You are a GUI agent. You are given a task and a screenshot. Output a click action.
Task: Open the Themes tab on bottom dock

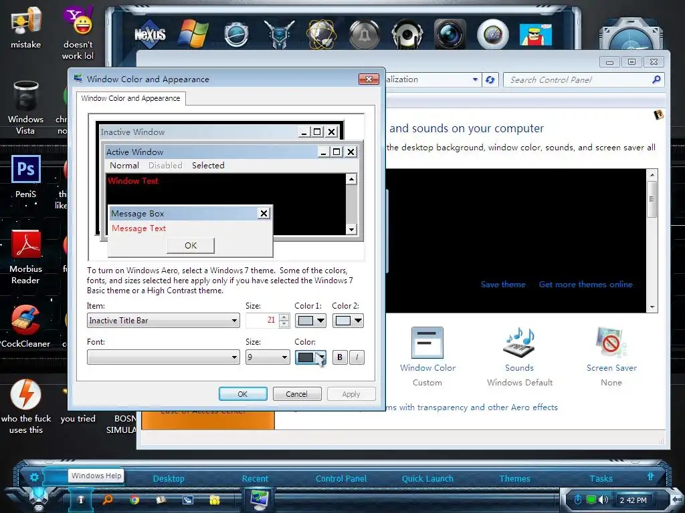[514, 478]
